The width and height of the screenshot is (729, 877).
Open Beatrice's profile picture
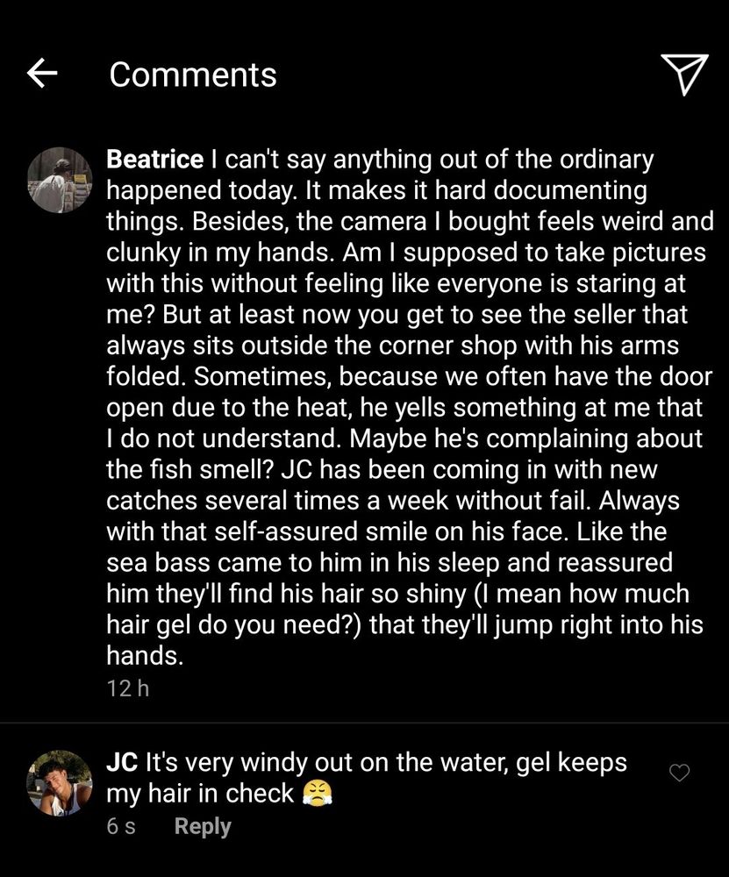pyautogui.click(x=60, y=180)
